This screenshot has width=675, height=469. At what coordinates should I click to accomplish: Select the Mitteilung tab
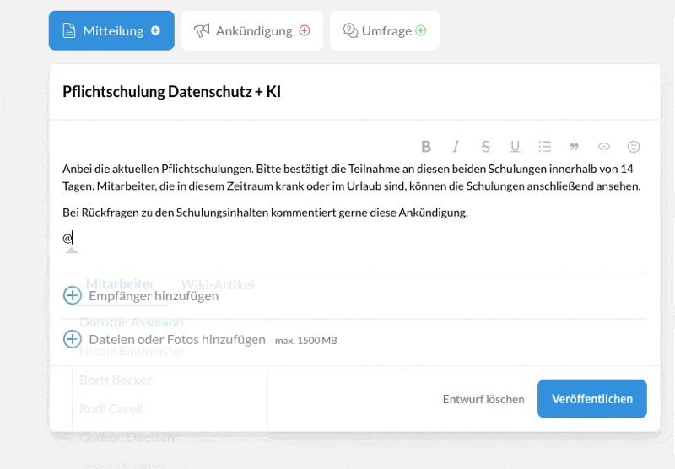point(111,30)
